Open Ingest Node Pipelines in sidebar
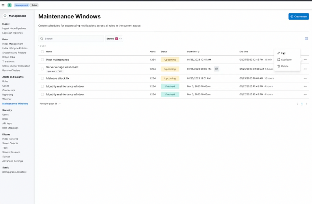 pos(14,29)
